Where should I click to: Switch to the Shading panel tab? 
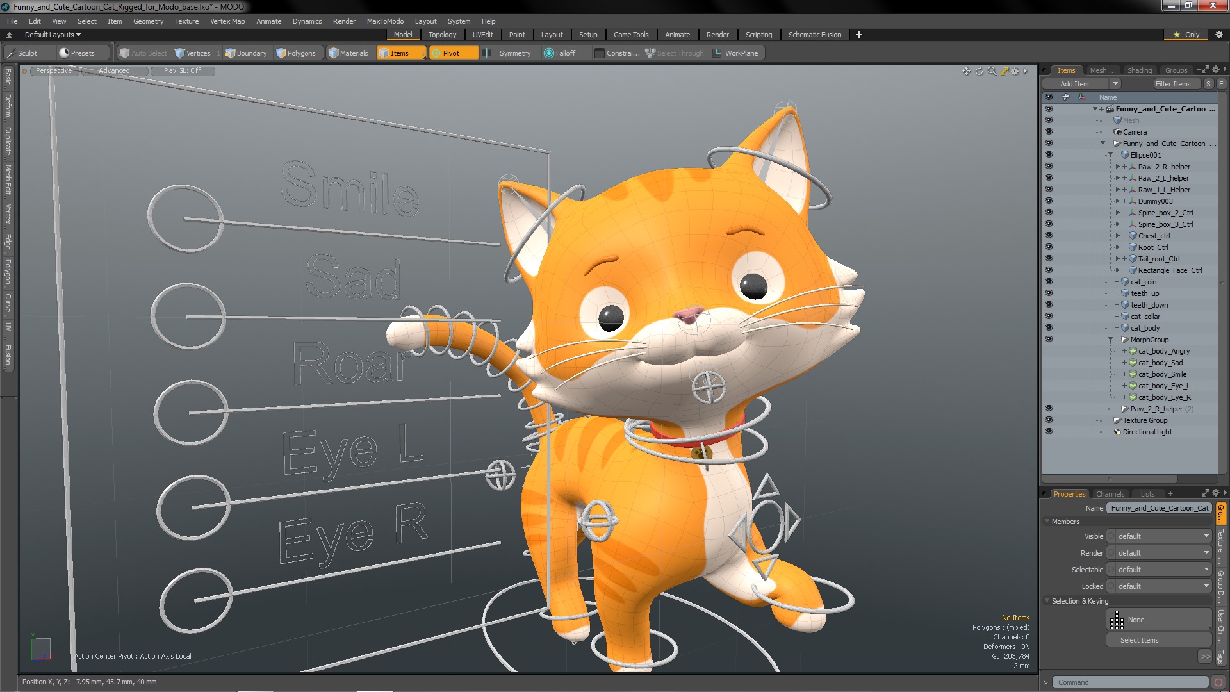pyautogui.click(x=1140, y=70)
